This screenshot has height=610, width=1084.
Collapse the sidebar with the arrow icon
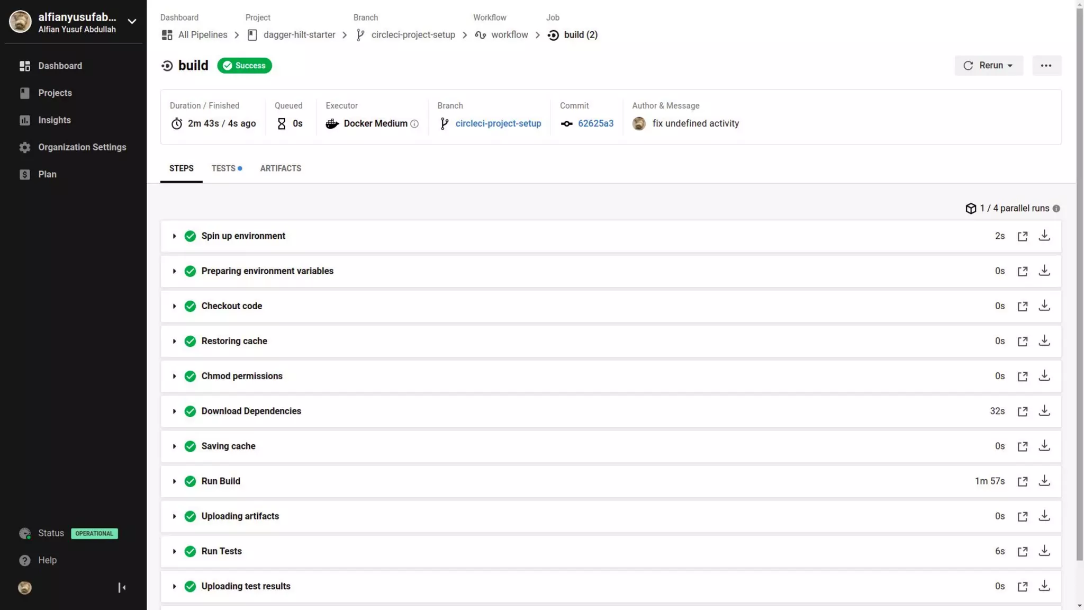click(122, 587)
